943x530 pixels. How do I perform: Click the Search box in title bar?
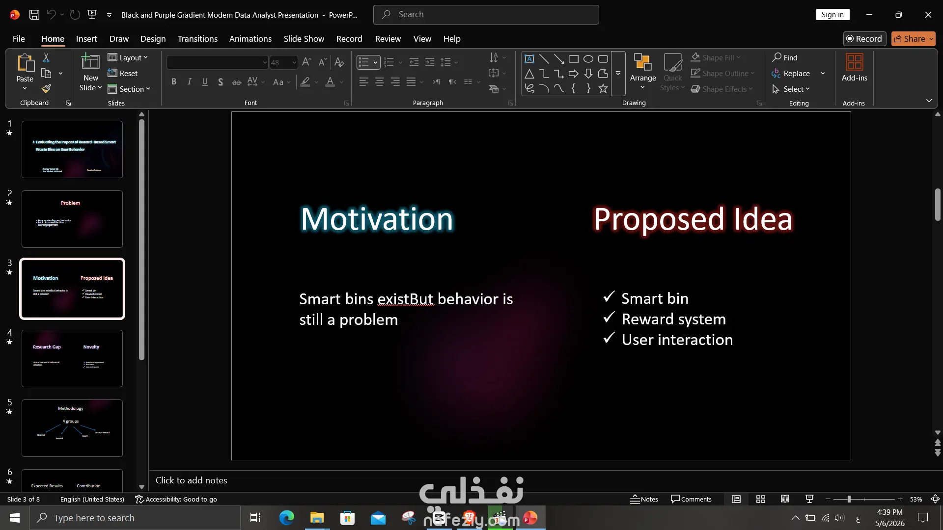(486, 15)
